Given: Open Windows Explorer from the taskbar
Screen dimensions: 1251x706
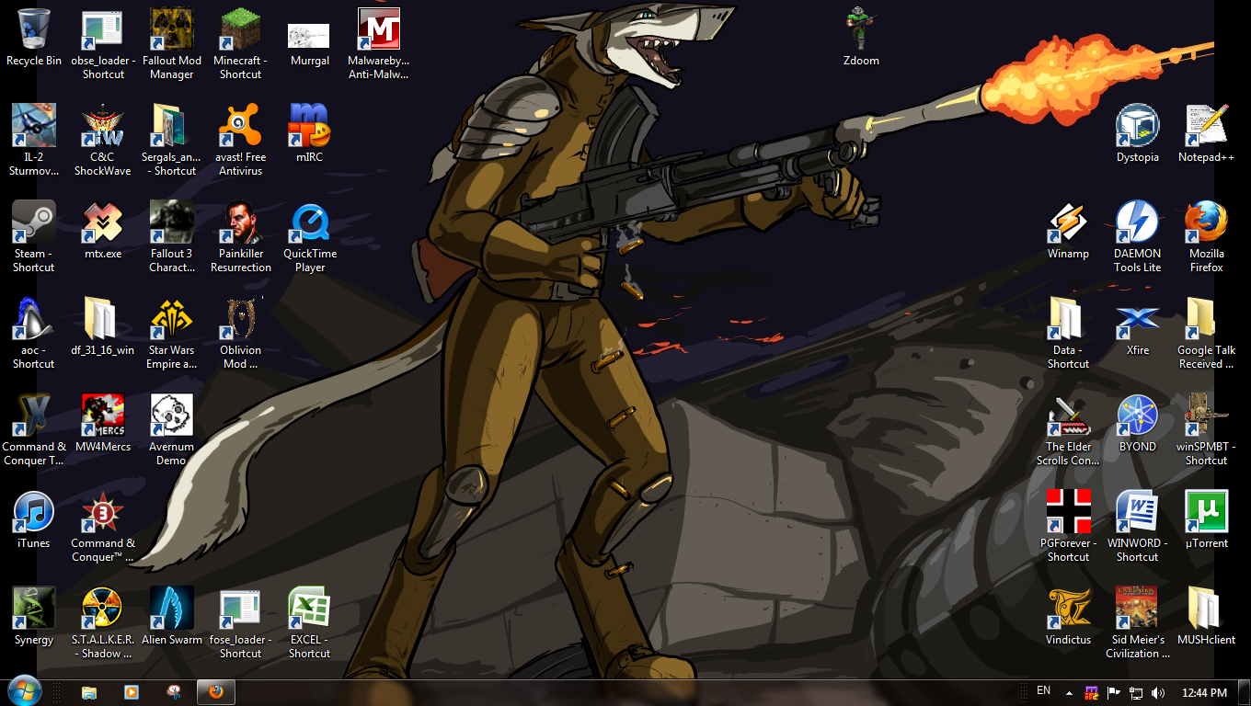Looking at the screenshot, I should [89, 692].
